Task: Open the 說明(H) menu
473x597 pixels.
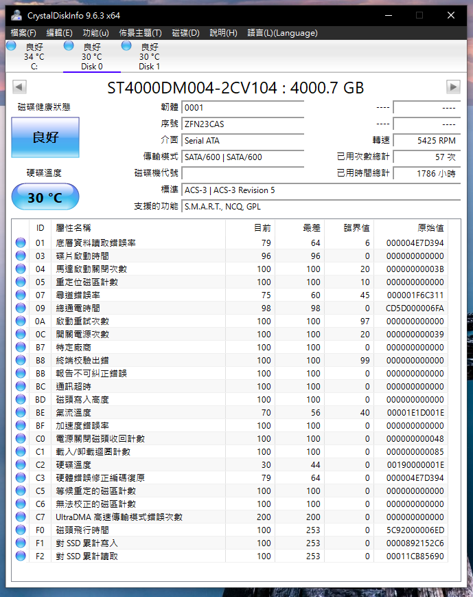Action: click(x=223, y=33)
